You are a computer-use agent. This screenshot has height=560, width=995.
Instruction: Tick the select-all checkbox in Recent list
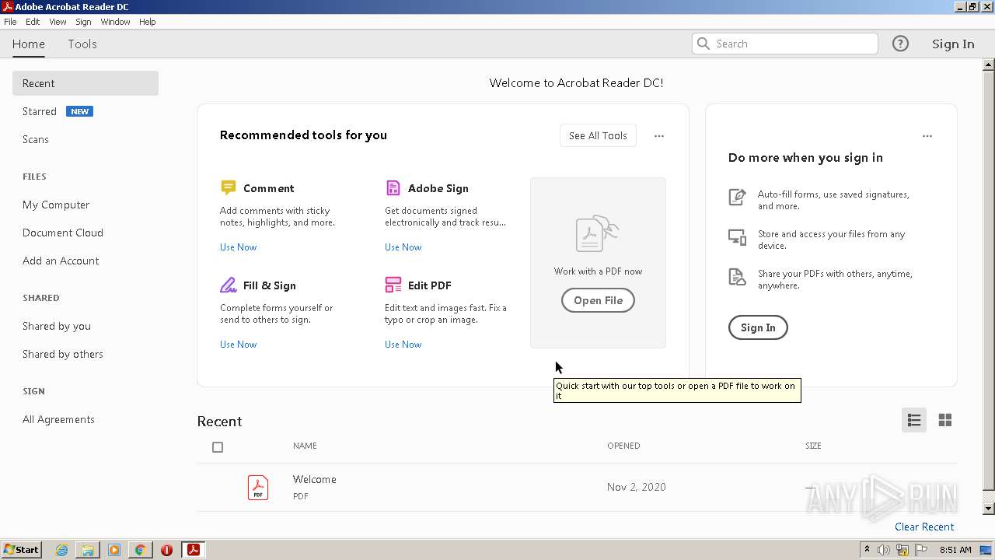pyautogui.click(x=218, y=447)
